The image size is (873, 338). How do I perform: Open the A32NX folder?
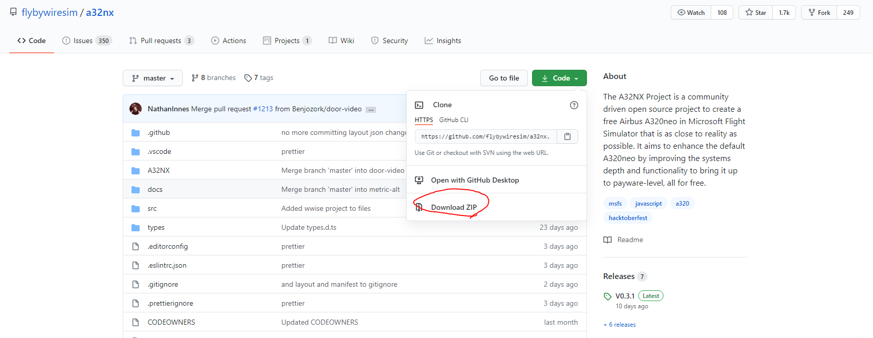(x=159, y=170)
